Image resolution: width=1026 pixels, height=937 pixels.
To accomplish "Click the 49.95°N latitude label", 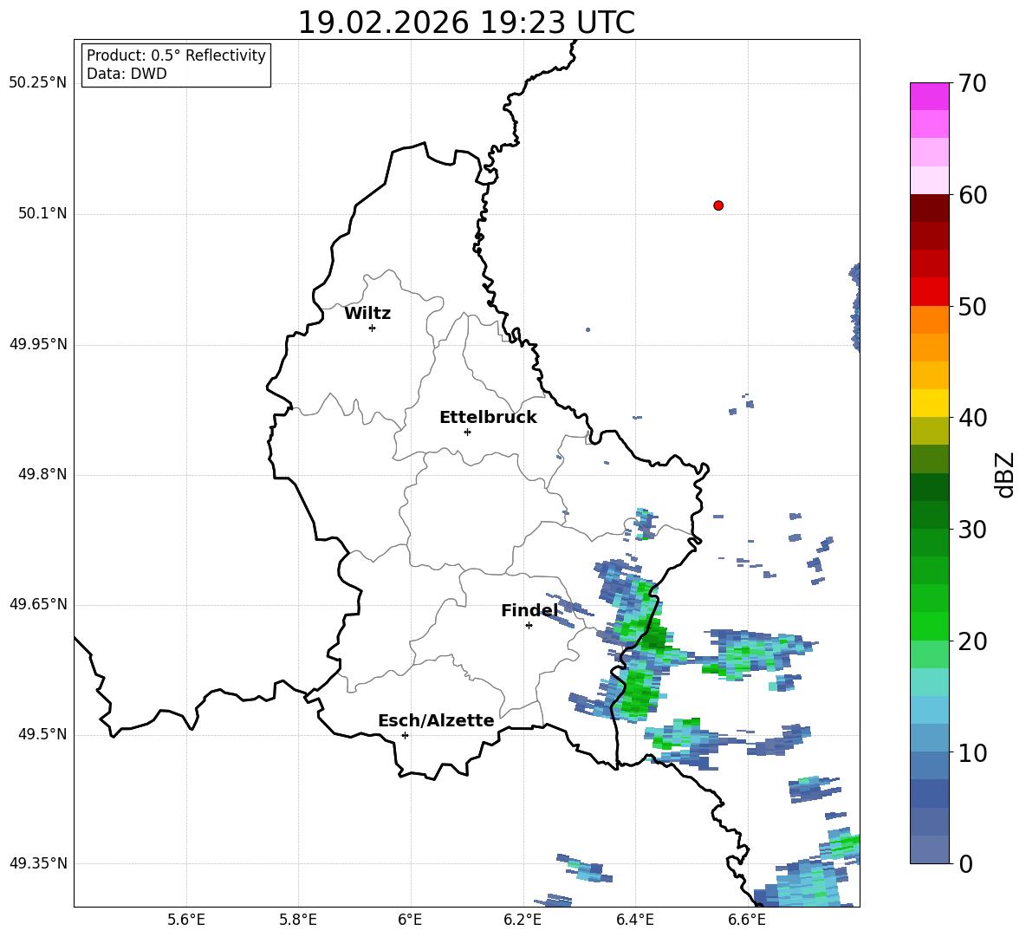I will (x=37, y=343).
